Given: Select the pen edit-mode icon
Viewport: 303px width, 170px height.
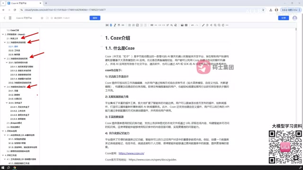Looking at the screenshot, I should tap(203, 25).
